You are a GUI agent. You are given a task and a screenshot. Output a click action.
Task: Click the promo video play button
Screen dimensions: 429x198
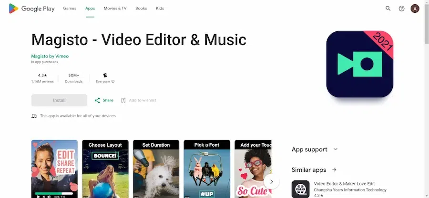(x=39, y=197)
